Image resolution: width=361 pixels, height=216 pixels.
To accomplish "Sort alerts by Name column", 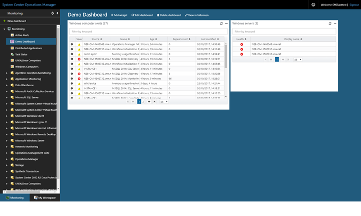I will (x=125, y=39).
